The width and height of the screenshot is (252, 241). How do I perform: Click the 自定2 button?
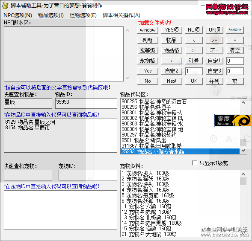[172, 71]
